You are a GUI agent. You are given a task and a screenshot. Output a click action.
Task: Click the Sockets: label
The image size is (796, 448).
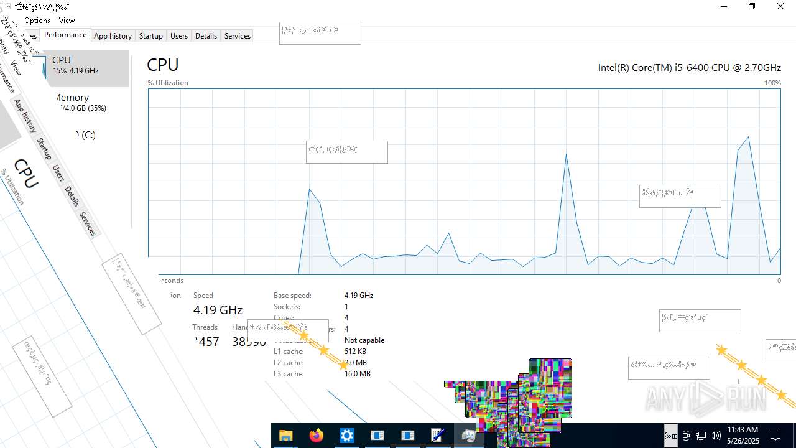[x=287, y=307]
